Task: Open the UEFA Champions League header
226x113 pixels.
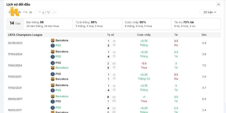Action: point(25,35)
